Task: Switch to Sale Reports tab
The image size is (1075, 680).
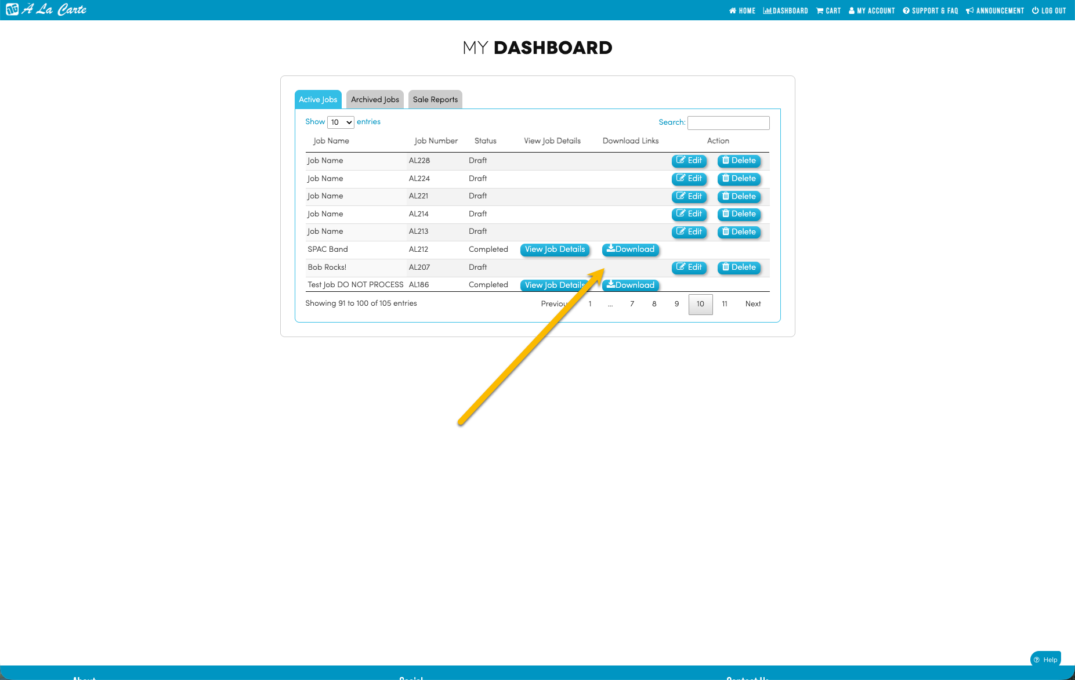Action: pyautogui.click(x=435, y=99)
